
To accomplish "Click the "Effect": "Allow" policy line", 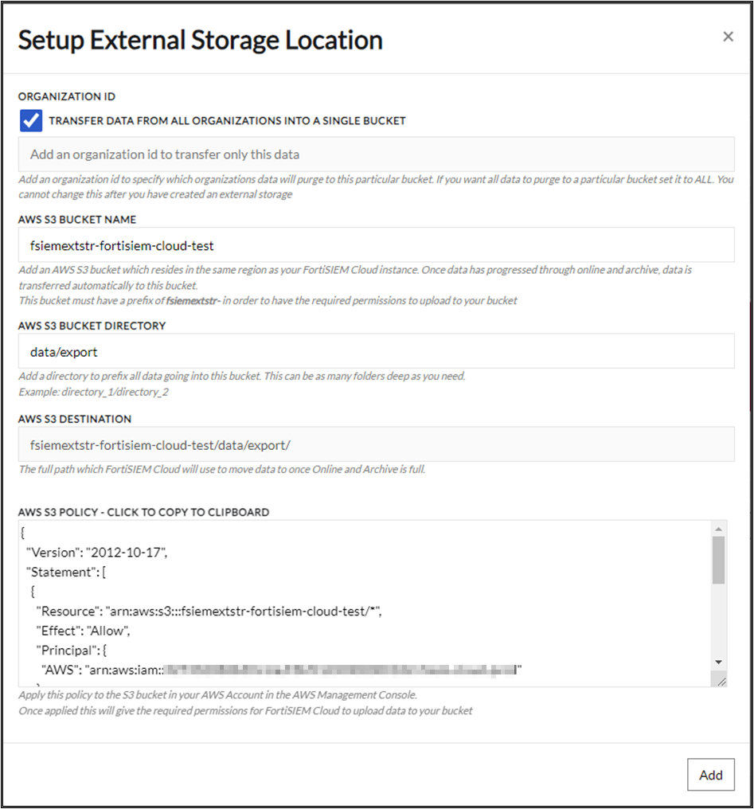I will click(x=82, y=631).
